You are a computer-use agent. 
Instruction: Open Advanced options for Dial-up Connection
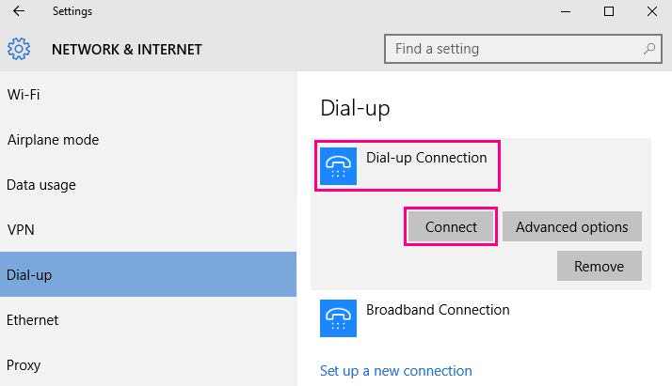pyautogui.click(x=571, y=226)
